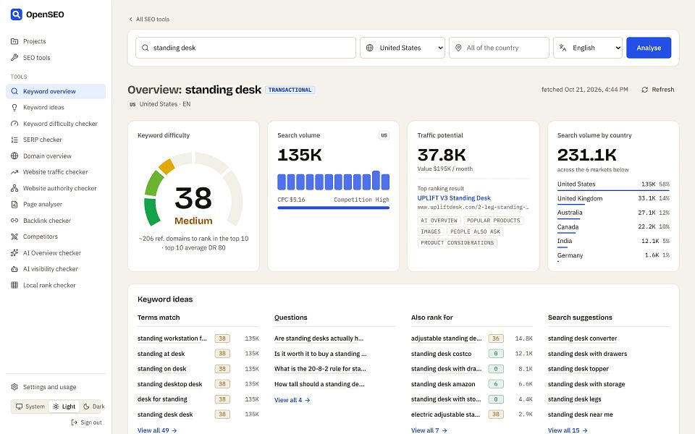Click the SEO tools wrench icon
The height and width of the screenshot is (434, 695).
point(14,58)
